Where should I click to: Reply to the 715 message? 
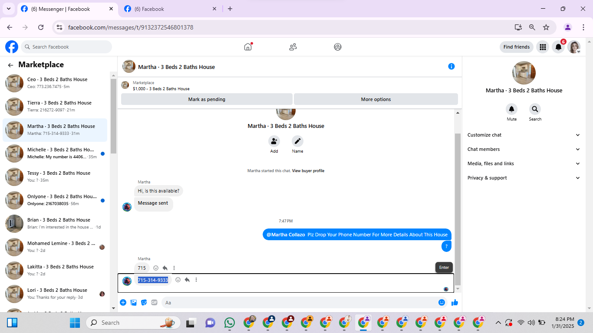pyautogui.click(x=165, y=268)
